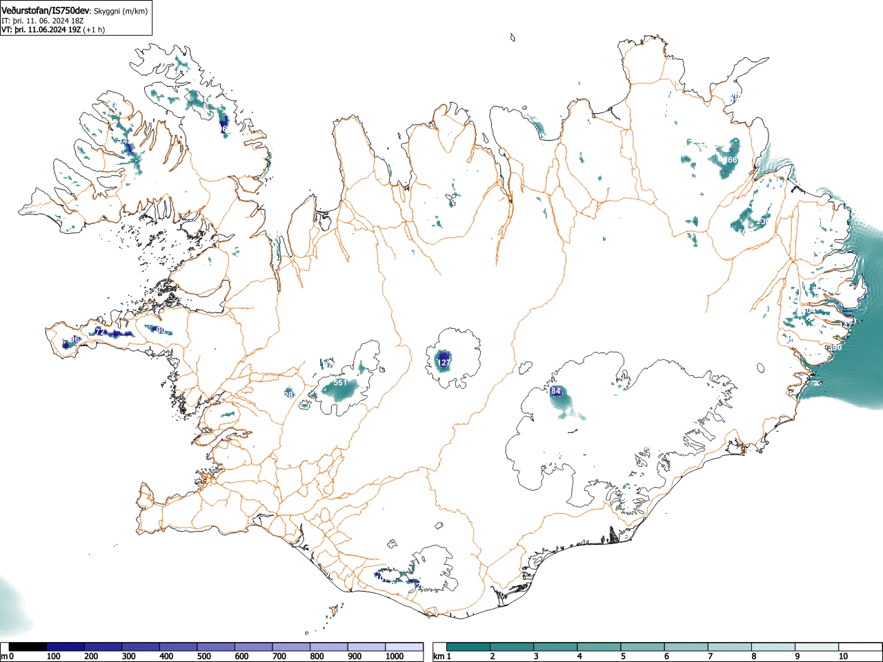Click the 'IT: þri. 11. 06. 2024 18Z' line
The width and height of the screenshot is (883, 662).
[x=42, y=21]
